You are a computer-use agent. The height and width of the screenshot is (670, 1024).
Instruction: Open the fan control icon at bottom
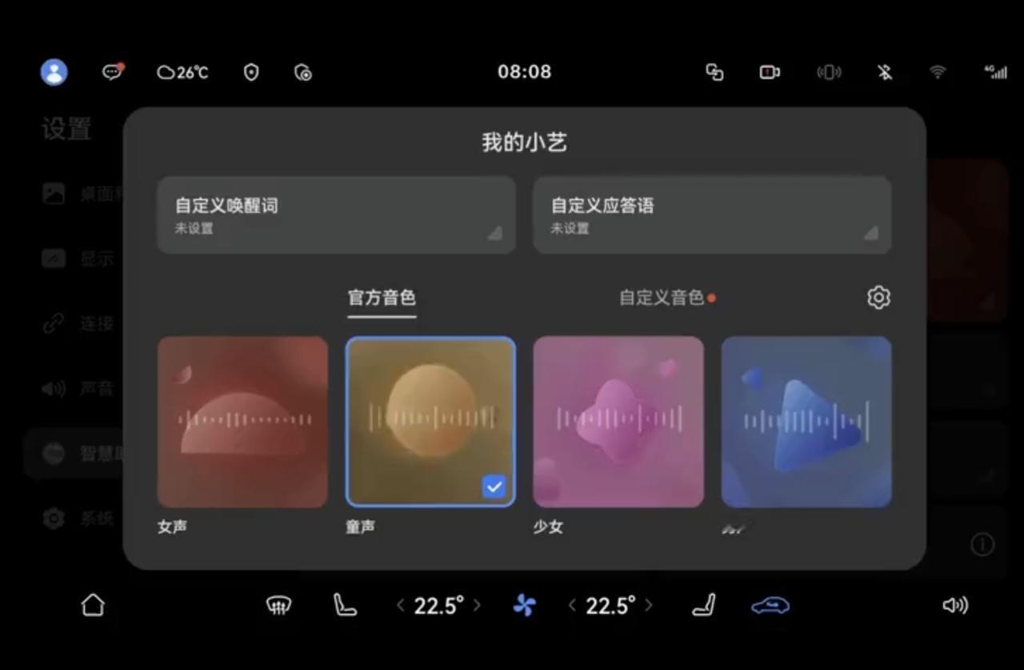pos(524,605)
